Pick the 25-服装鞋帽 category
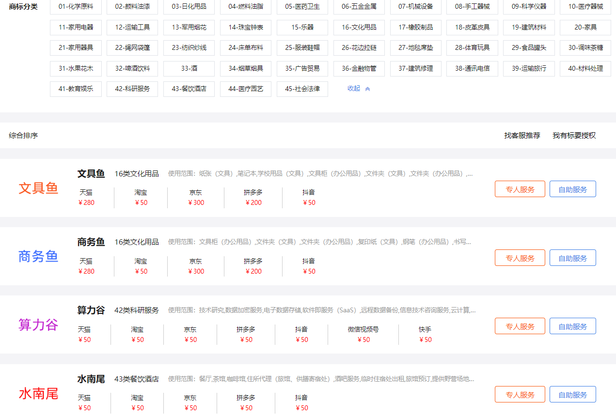The height and width of the screenshot is (417, 616). tap(302, 48)
